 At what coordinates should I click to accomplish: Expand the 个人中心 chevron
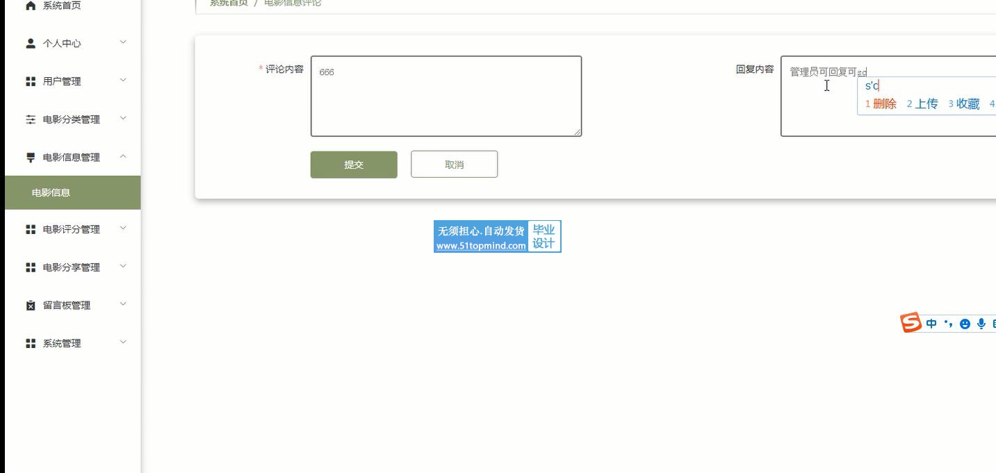(x=123, y=42)
